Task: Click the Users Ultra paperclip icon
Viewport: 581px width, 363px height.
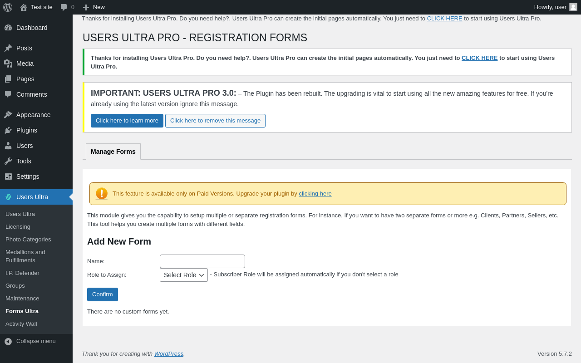Action: (x=8, y=197)
